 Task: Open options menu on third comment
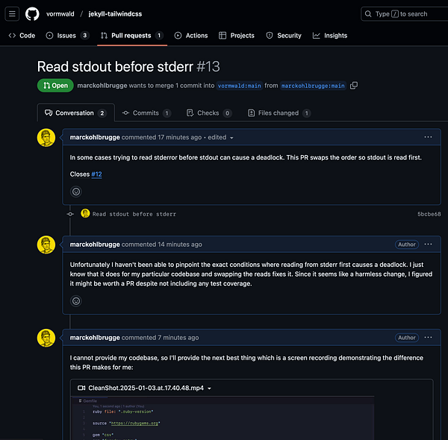[x=428, y=337]
